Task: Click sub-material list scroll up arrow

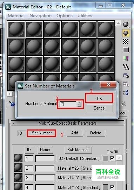Action: point(119,158)
